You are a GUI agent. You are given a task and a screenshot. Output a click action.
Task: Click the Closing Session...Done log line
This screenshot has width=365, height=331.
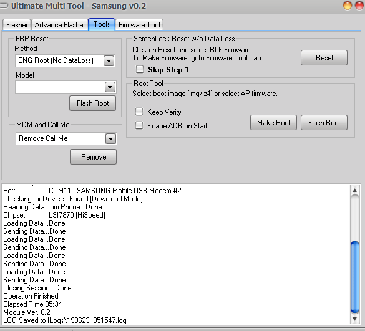coord(37,288)
